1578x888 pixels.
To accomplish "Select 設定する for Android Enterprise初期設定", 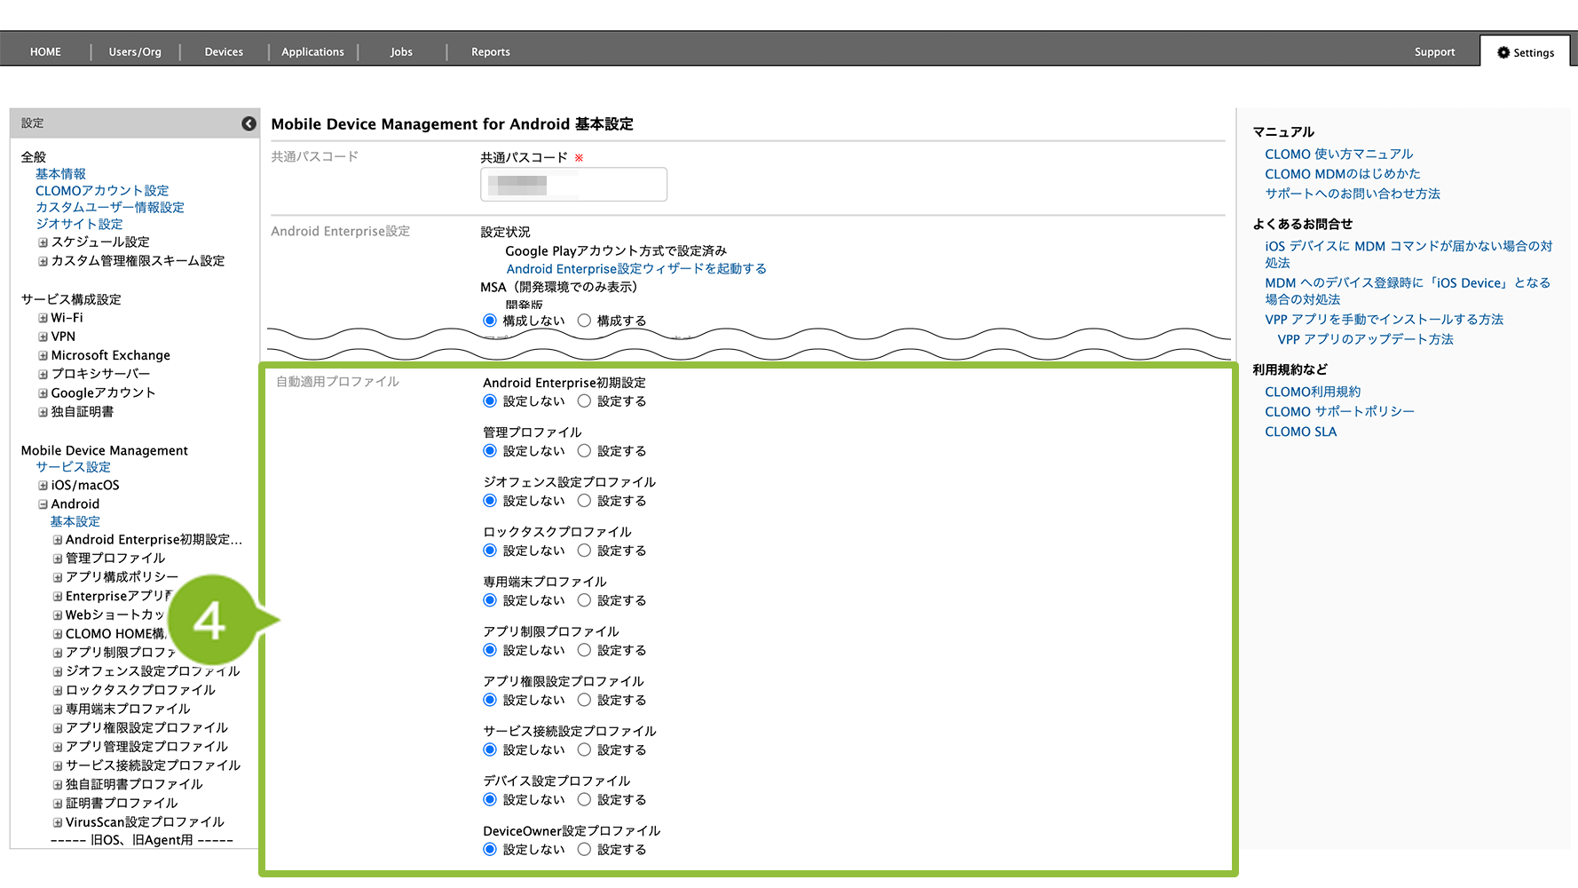I will coord(584,401).
